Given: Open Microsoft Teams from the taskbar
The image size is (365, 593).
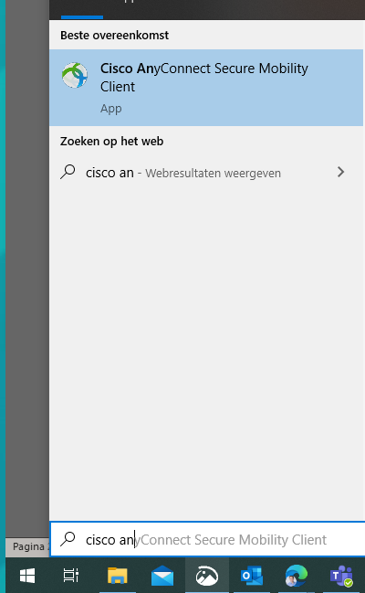Looking at the screenshot, I should point(341,576).
